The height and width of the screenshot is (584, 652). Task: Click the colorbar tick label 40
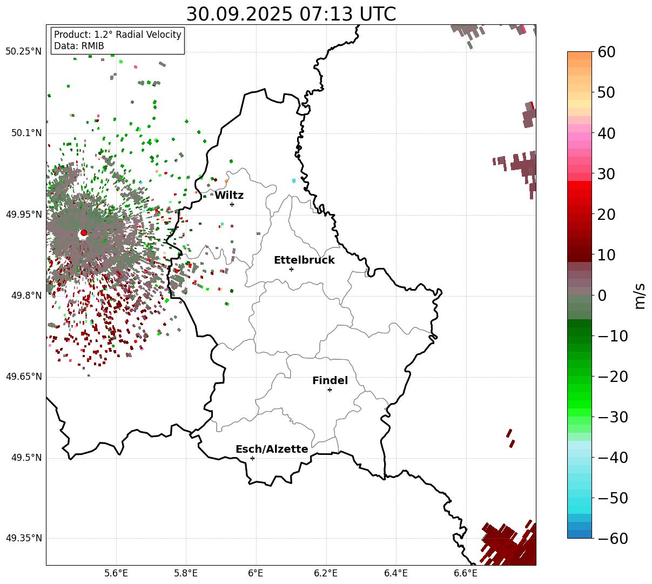(607, 133)
